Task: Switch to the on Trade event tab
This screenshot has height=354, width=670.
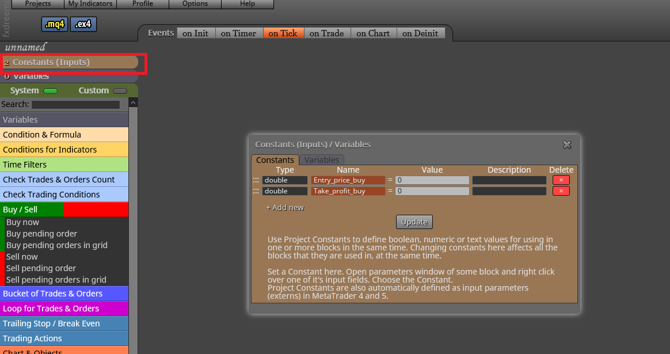Action: pos(327,33)
